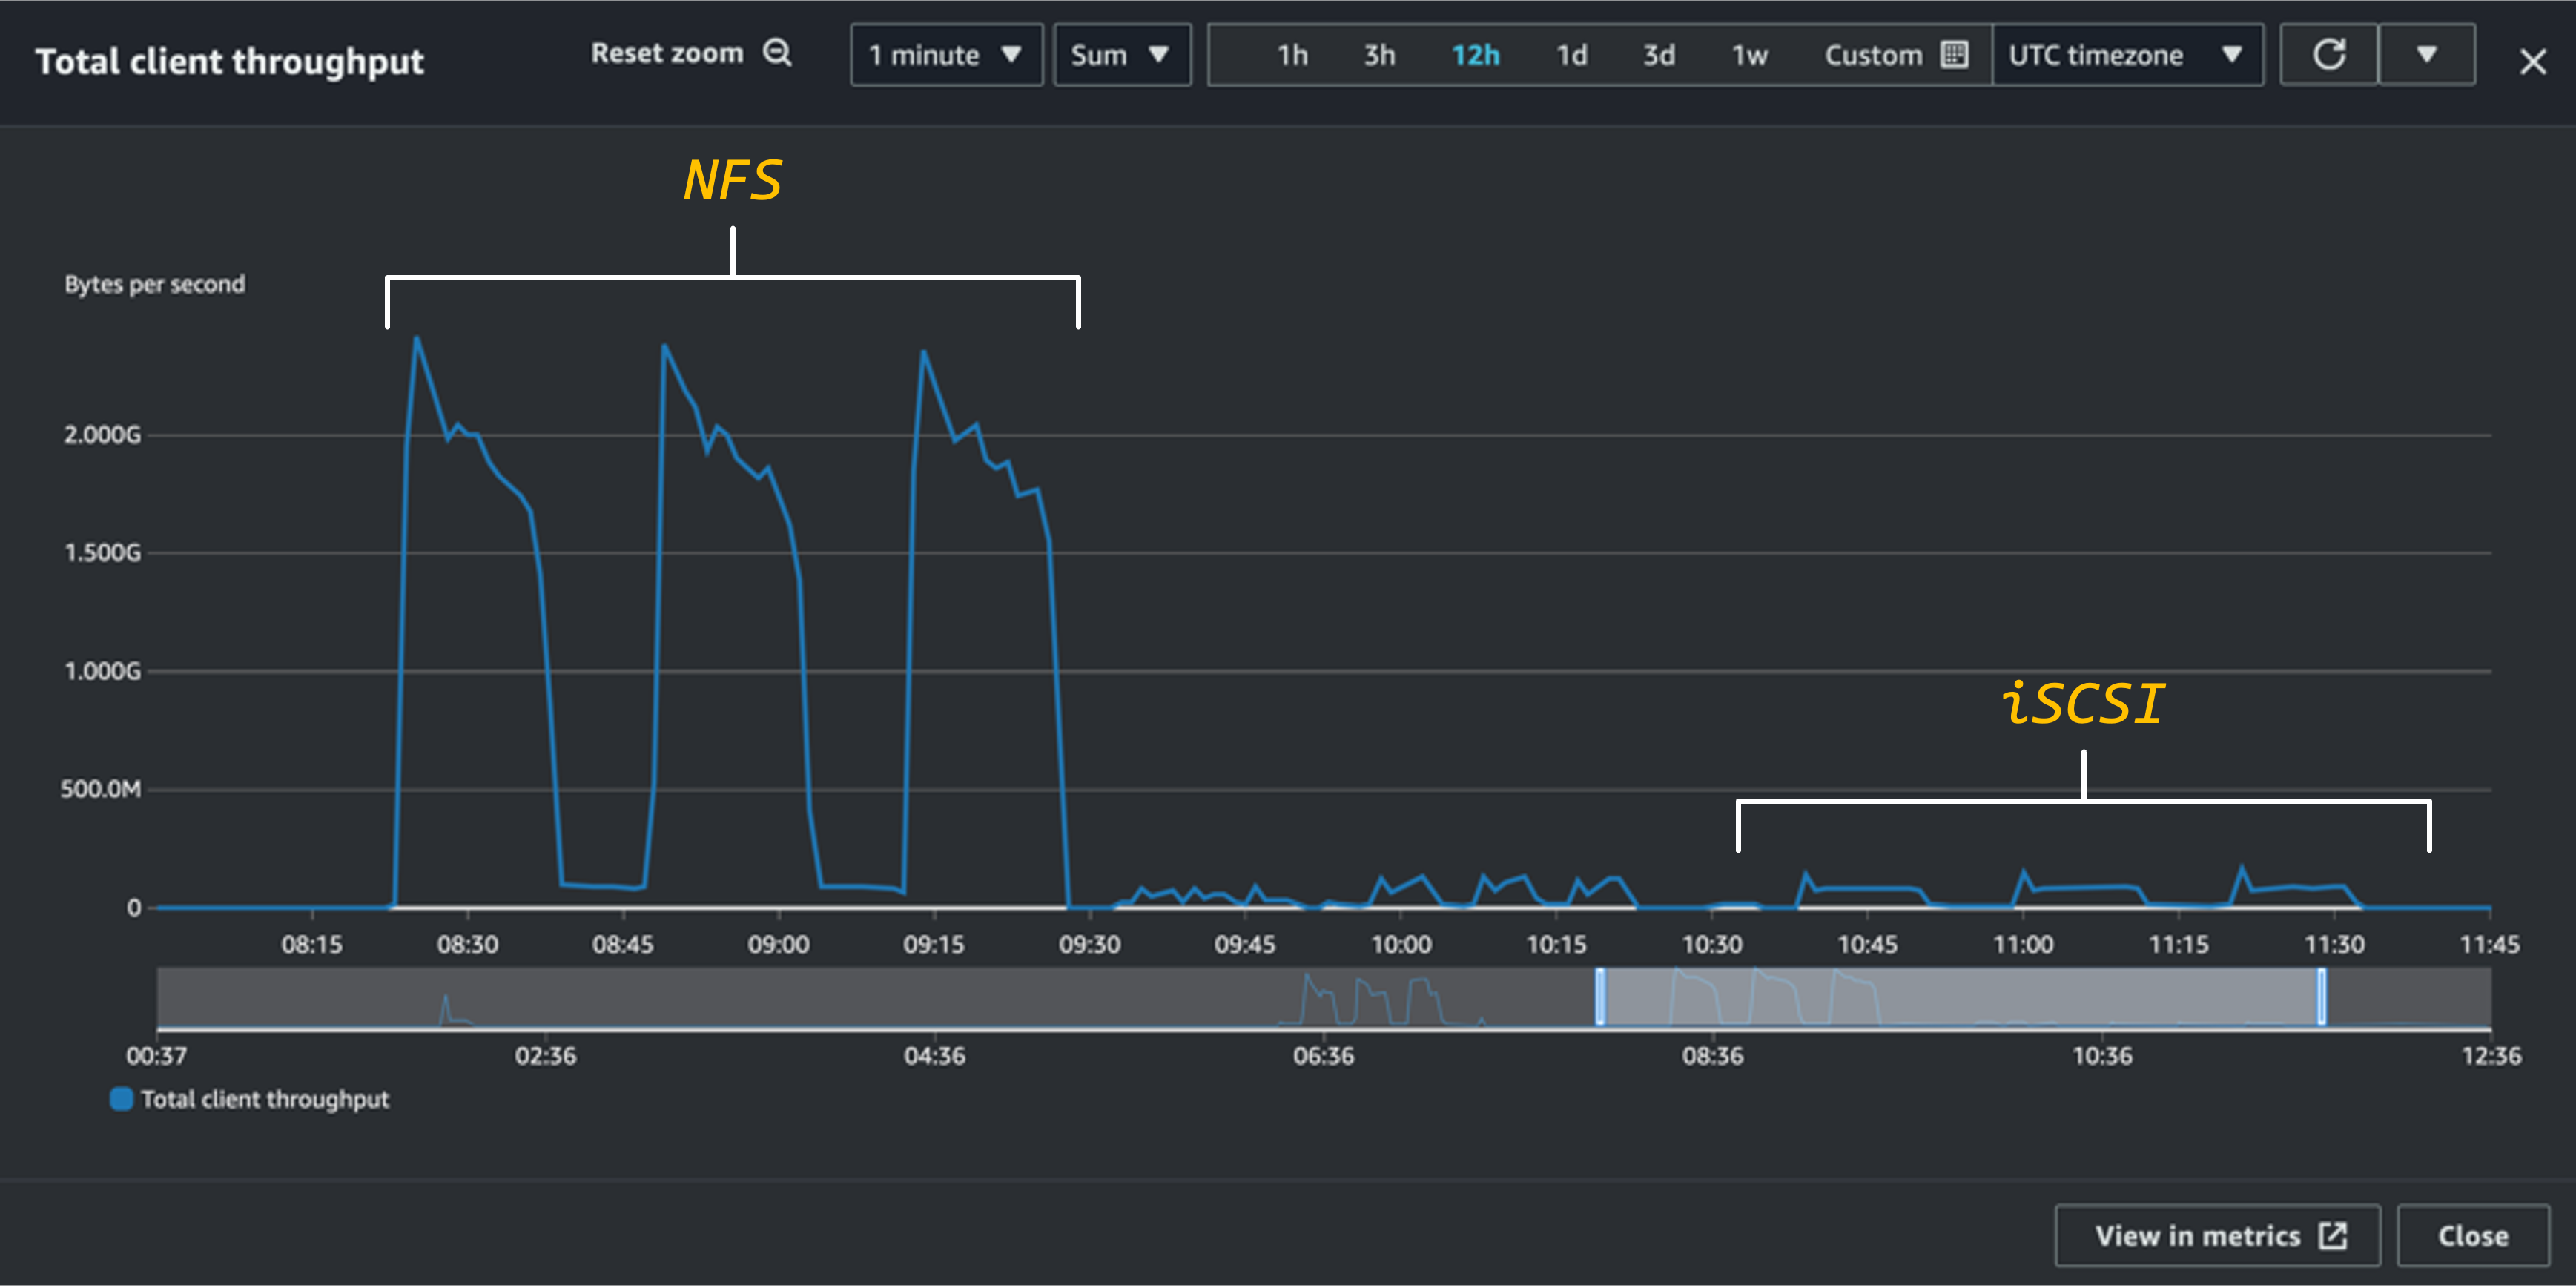Select the 1h time range

(1292, 55)
